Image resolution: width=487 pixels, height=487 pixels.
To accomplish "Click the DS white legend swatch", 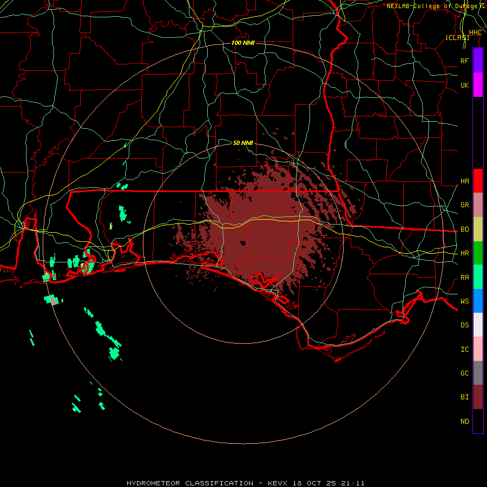I will tap(478, 325).
